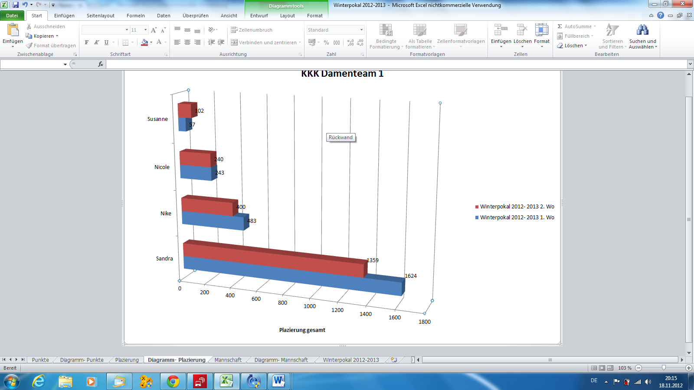
Task: Click the save icon in quick access toolbar
Action: [16, 5]
